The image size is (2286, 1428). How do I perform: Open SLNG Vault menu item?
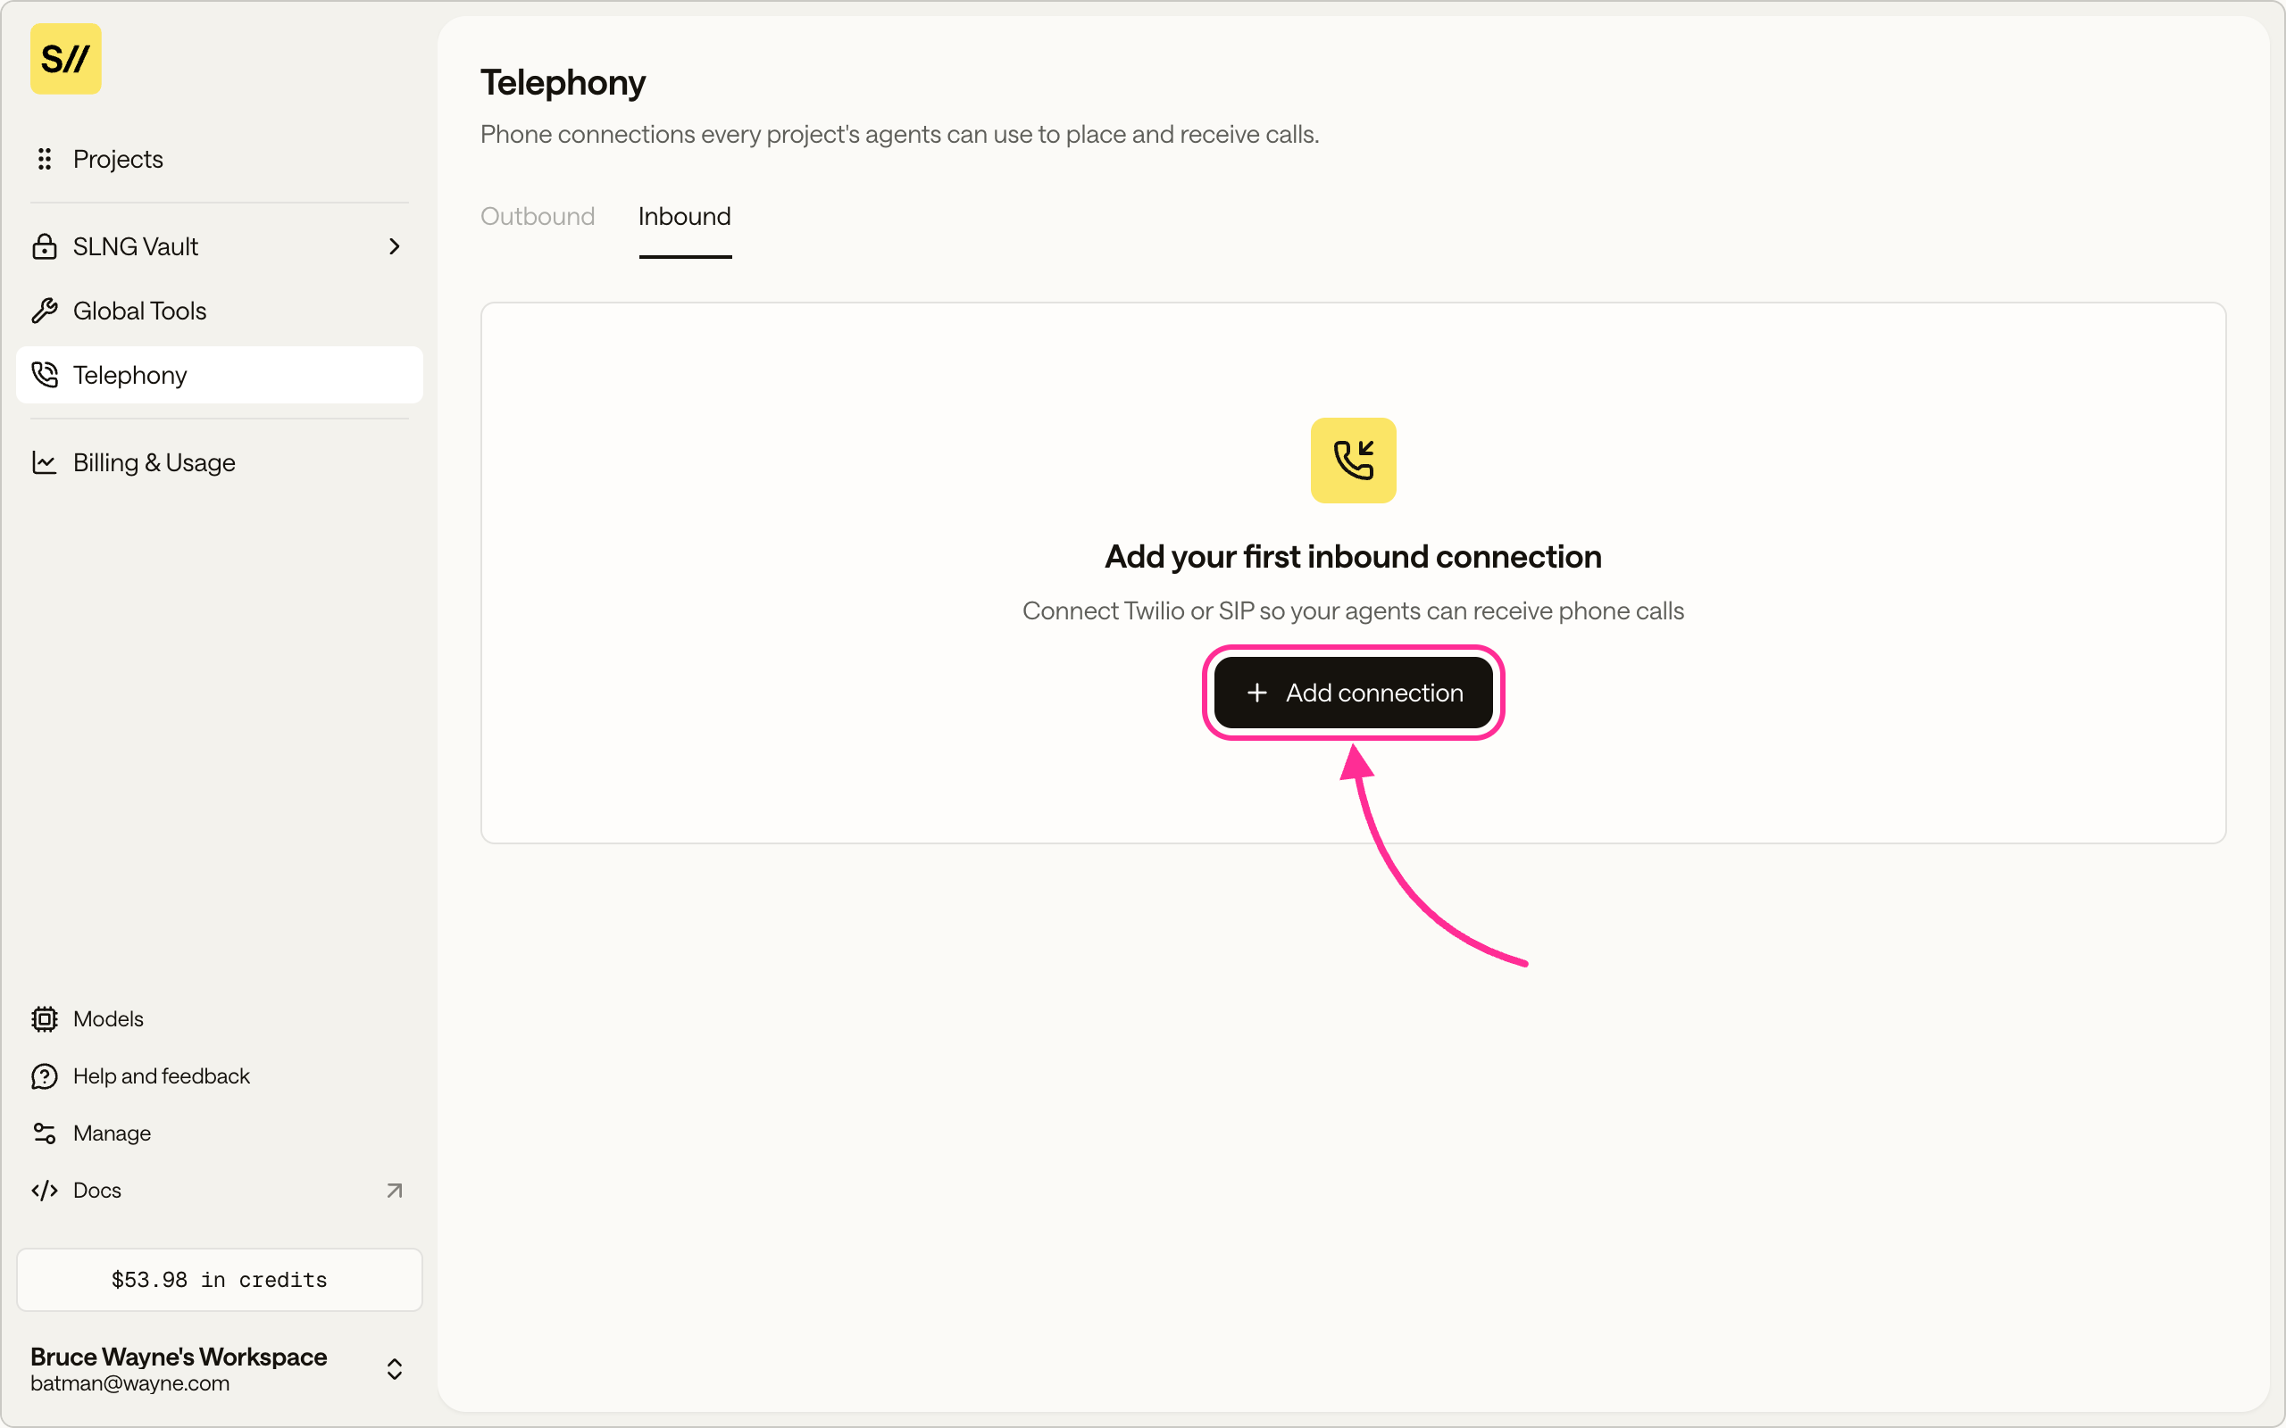[x=219, y=246]
